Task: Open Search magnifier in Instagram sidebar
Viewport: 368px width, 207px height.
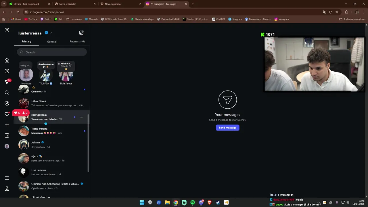Action: [x=7, y=93]
